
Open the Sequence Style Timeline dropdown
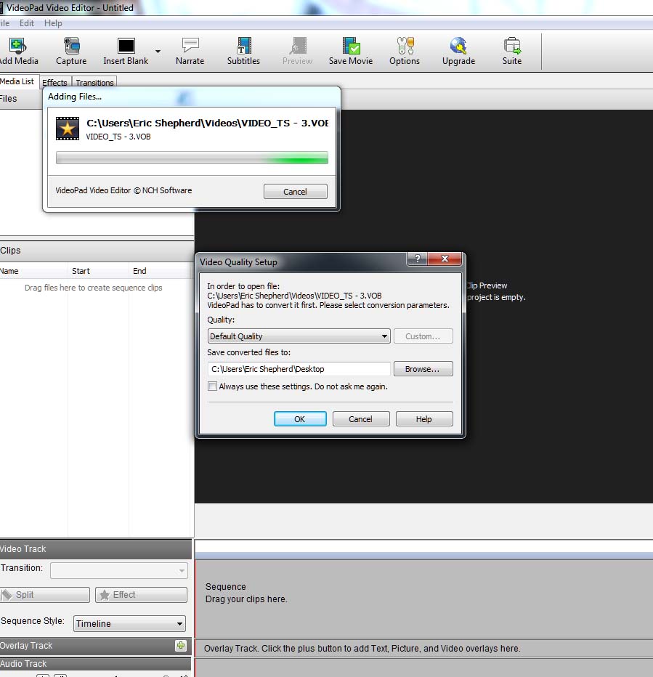coord(129,623)
